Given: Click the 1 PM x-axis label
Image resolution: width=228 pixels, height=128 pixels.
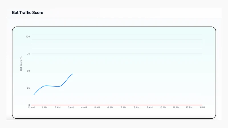Looking at the screenshot, I should 202,108.
